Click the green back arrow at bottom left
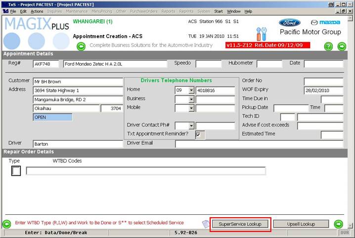 pyautogui.click(x=7, y=224)
